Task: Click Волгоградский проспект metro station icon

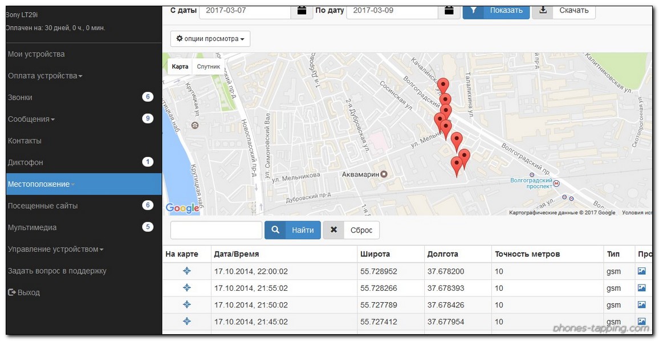Action: [556, 183]
